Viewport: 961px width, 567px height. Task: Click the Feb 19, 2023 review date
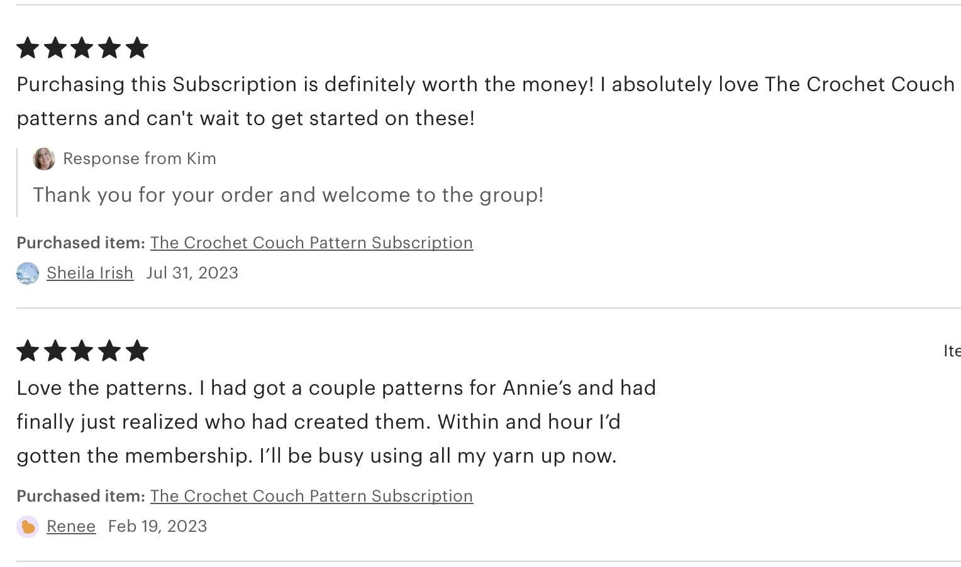[x=158, y=526]
